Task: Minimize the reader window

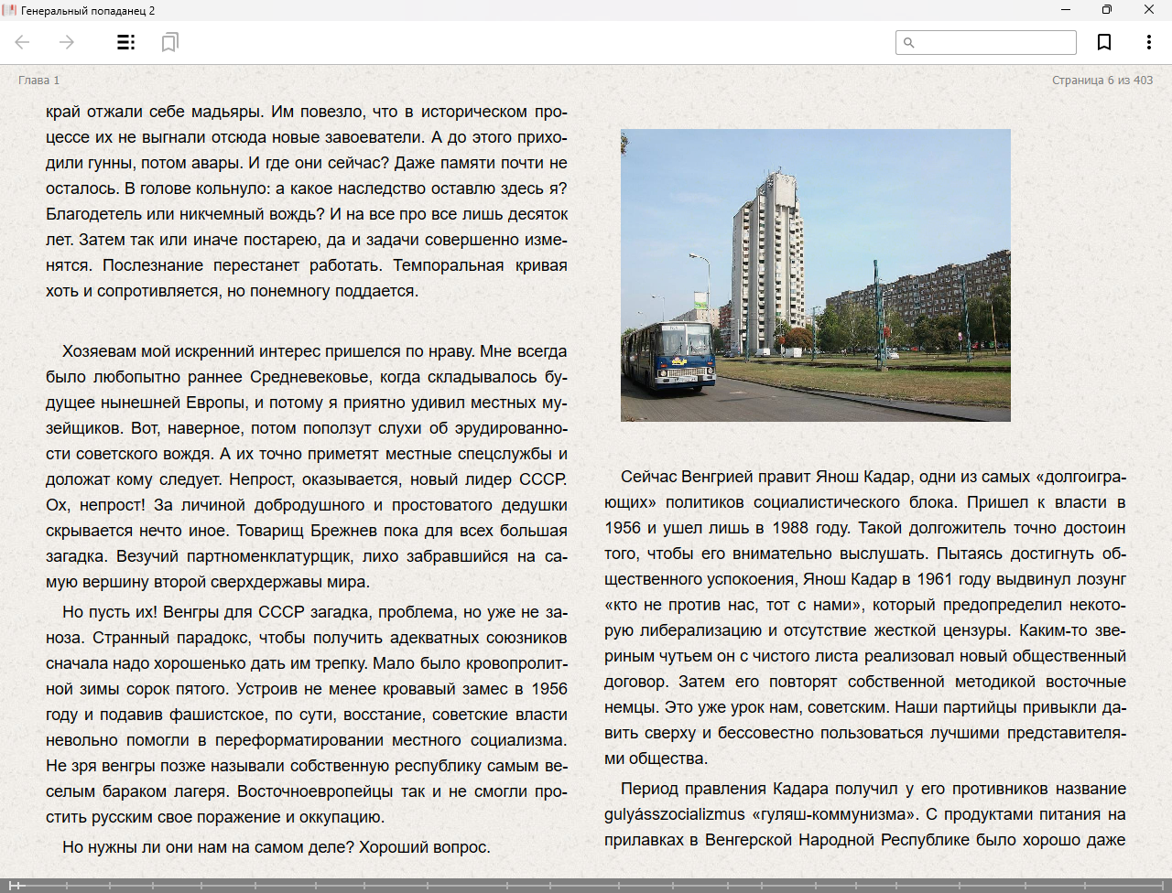Action: pyautogui.click(x=1065, y=10)
